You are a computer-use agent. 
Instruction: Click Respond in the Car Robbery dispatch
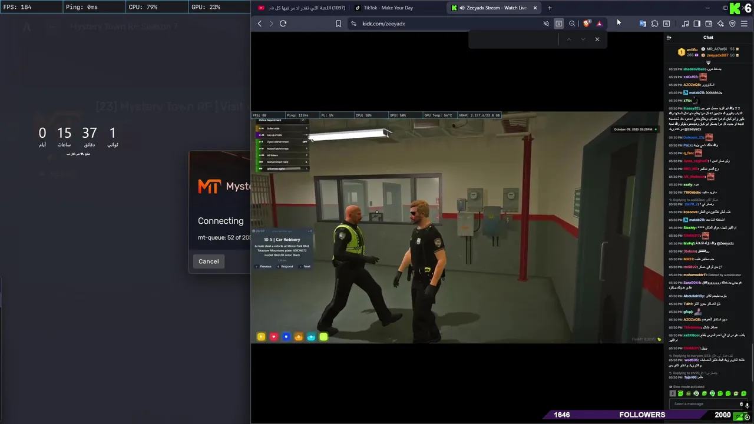tap(286, 267)
